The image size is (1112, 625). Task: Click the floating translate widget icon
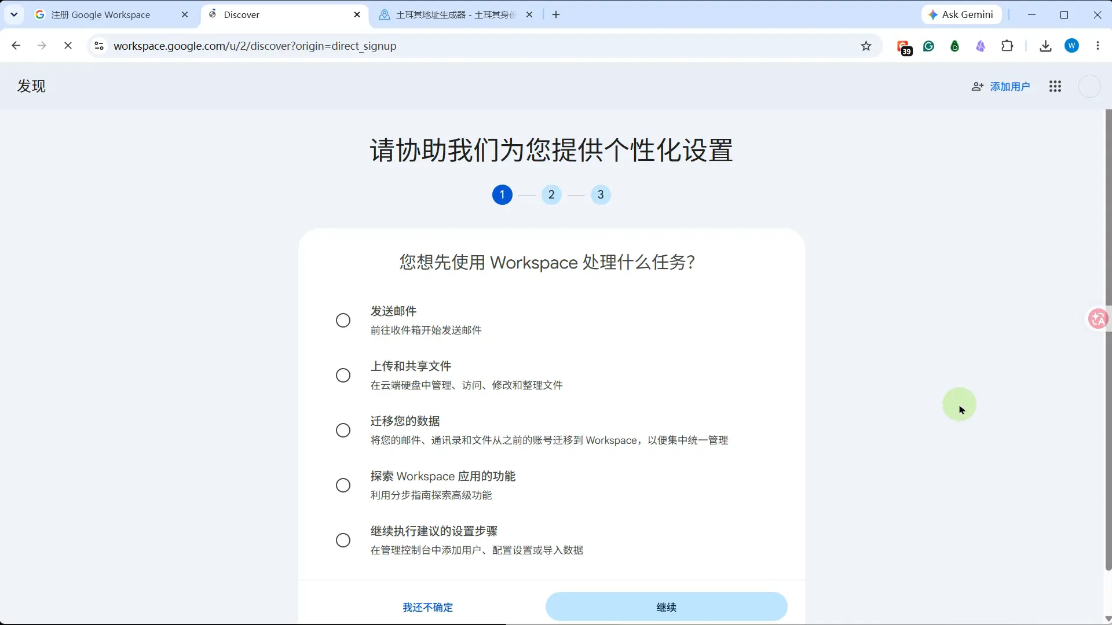[x=1098, y=319]
